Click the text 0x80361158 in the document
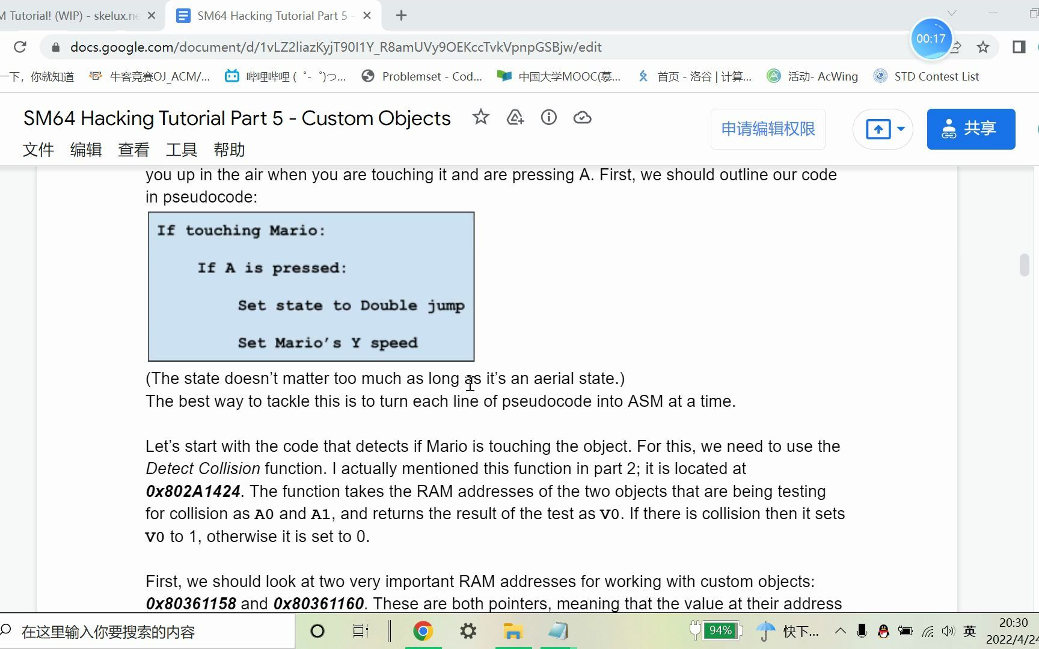The height and width of the screenshot is (649, 1039). tap(191, 603)
